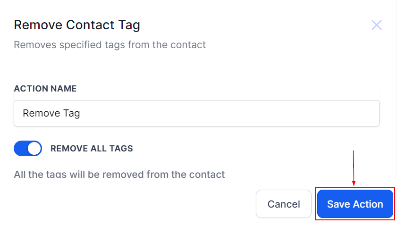Click the Cancel button
This screenshot has width=397, height=226.
point(284,204)
